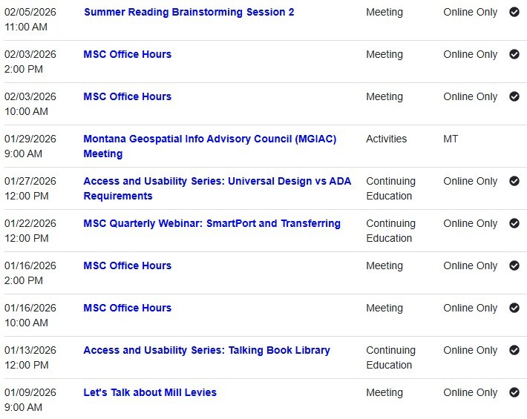Image resolution: width=527 pixels, height=419 pixels.
Task: Open MSC Office Hours on 01/16 at 10:00 AM
Action: 127,308
